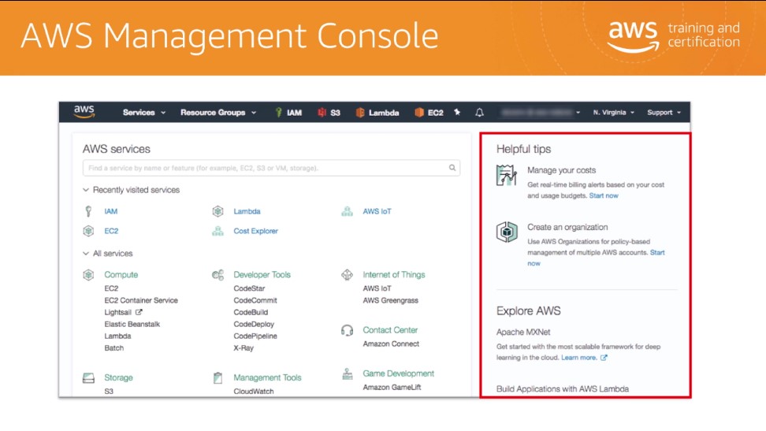Image resolution: width=766 pixels, height=431 pixels.
Task: Click Learn more under Apache MXNet
Action: pyautogui.click(x=579, y=358)
